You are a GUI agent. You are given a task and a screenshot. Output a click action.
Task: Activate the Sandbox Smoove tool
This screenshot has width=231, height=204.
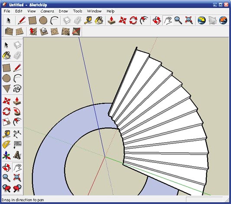(x=33, y=31)
